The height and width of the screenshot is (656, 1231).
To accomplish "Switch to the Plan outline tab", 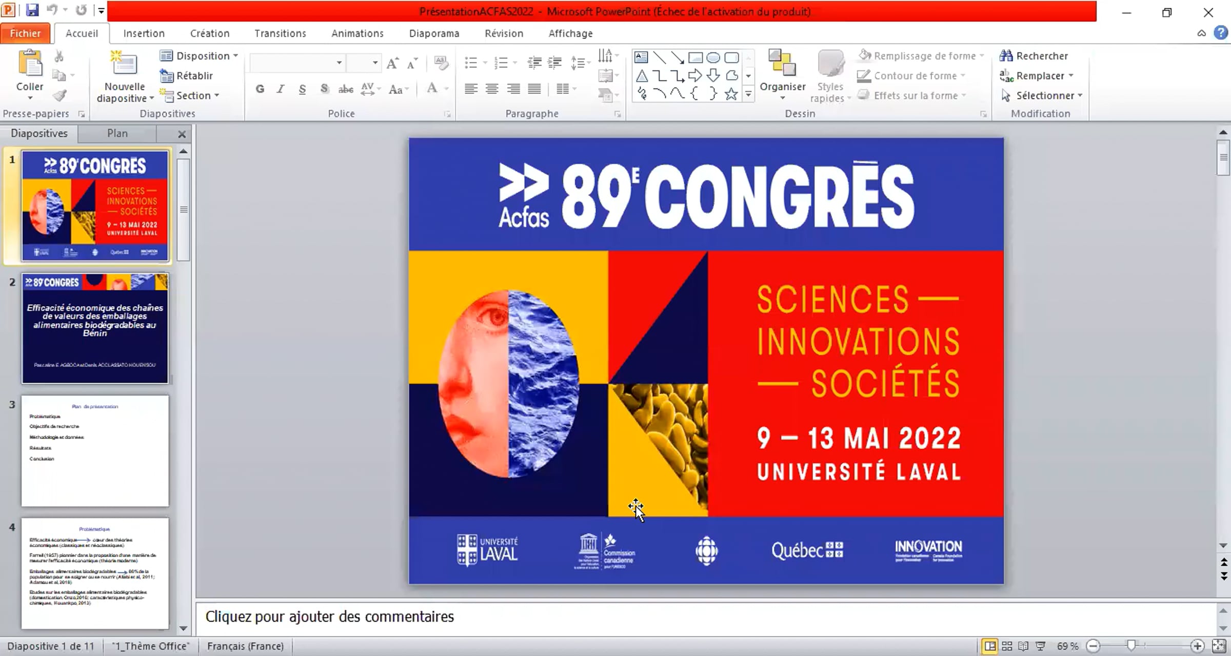I will (117, 133).
